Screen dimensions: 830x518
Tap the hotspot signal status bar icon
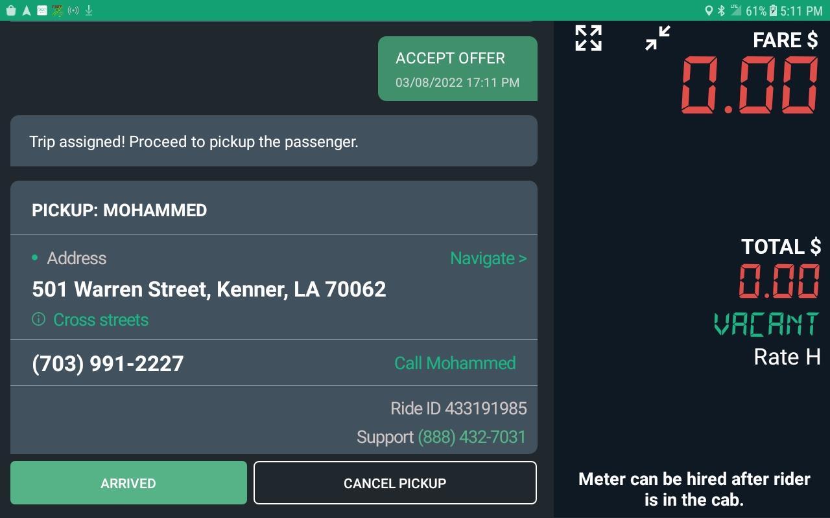coord(73,10)
